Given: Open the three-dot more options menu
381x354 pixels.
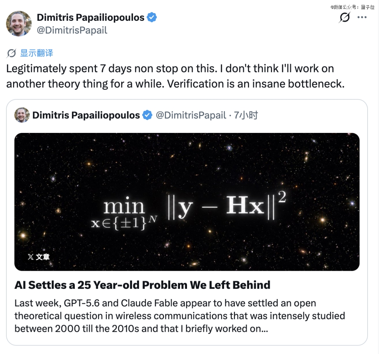Looking at the screenshot, I should (362, 17).
